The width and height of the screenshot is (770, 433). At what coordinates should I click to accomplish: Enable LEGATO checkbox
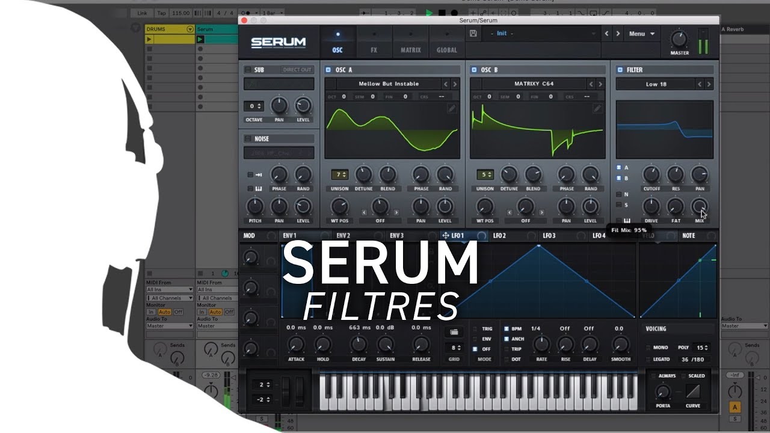pyautogui.click(x=648, y=359)
